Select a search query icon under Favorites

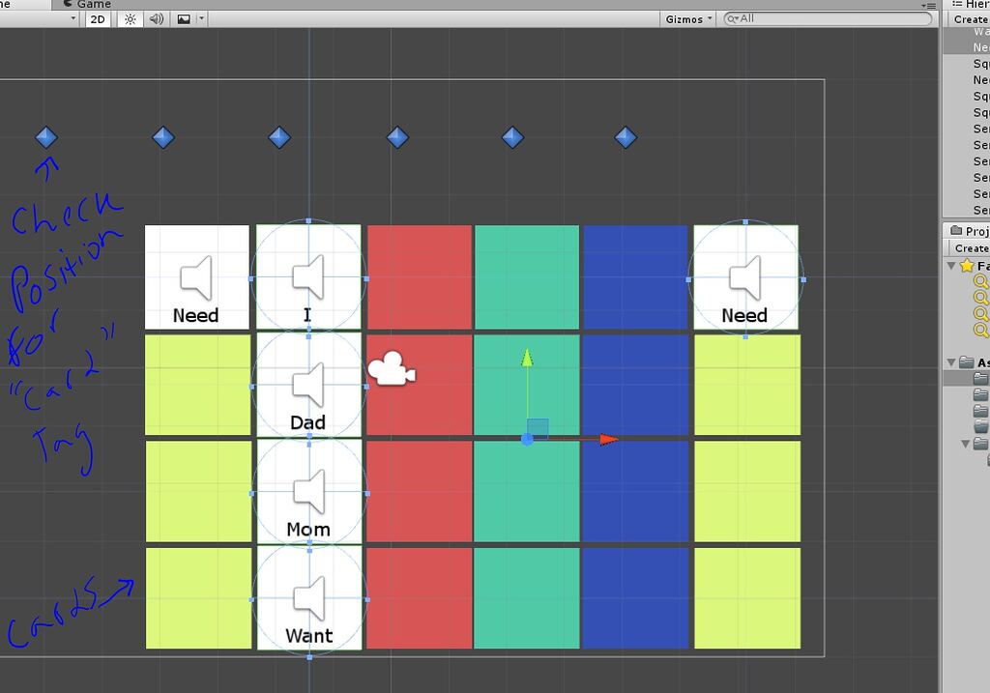[982, 283]
